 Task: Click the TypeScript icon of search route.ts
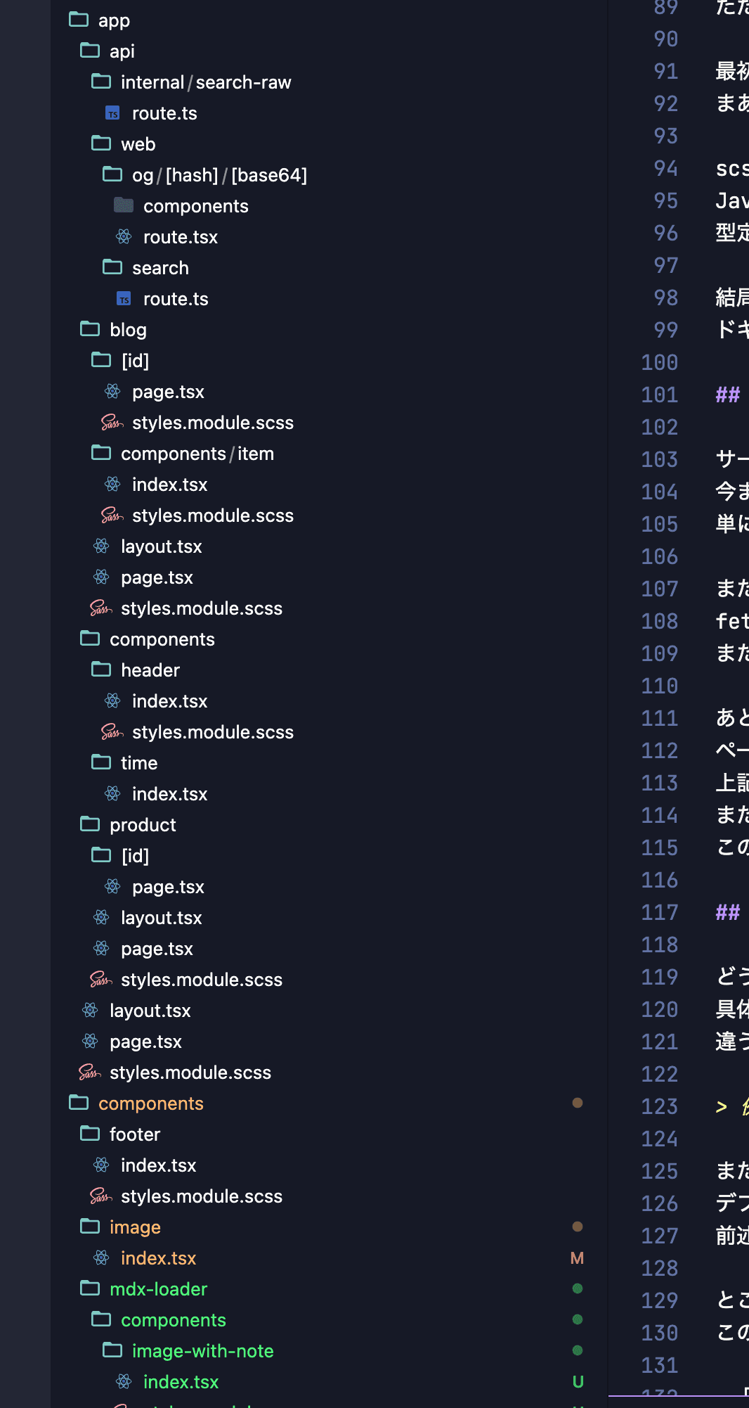tap(124, 299)
